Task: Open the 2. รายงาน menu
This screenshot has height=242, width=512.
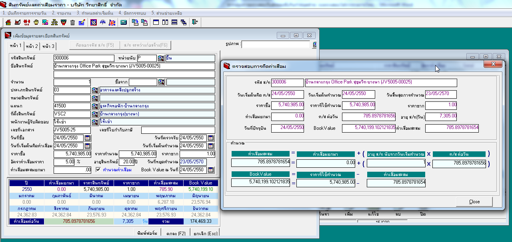Action: (x=61, y=13)
